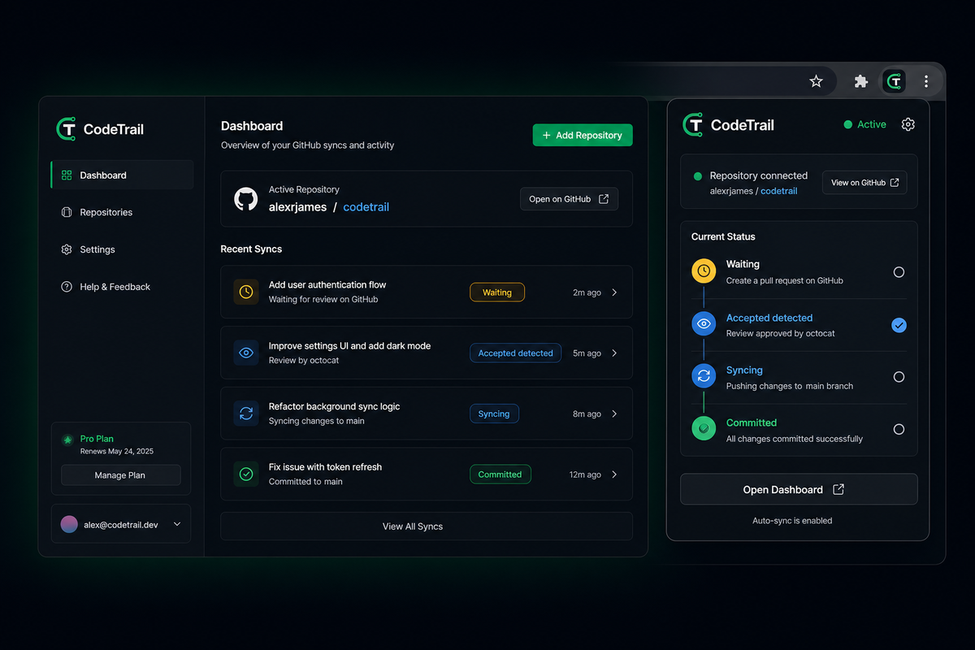This screenshot has width=975, height=650.
Task: Click the eye icon on Improve settings UI row
Action: coord(246,353)
